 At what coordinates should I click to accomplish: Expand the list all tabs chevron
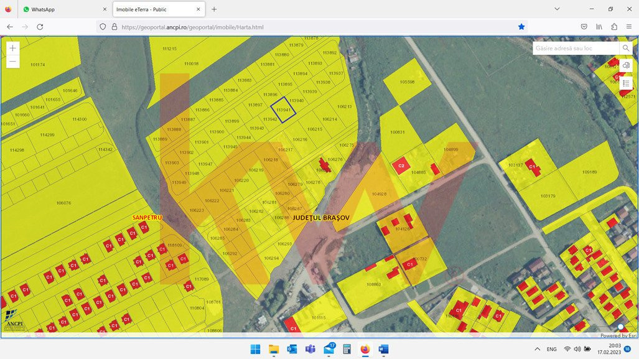click(557, 9)
